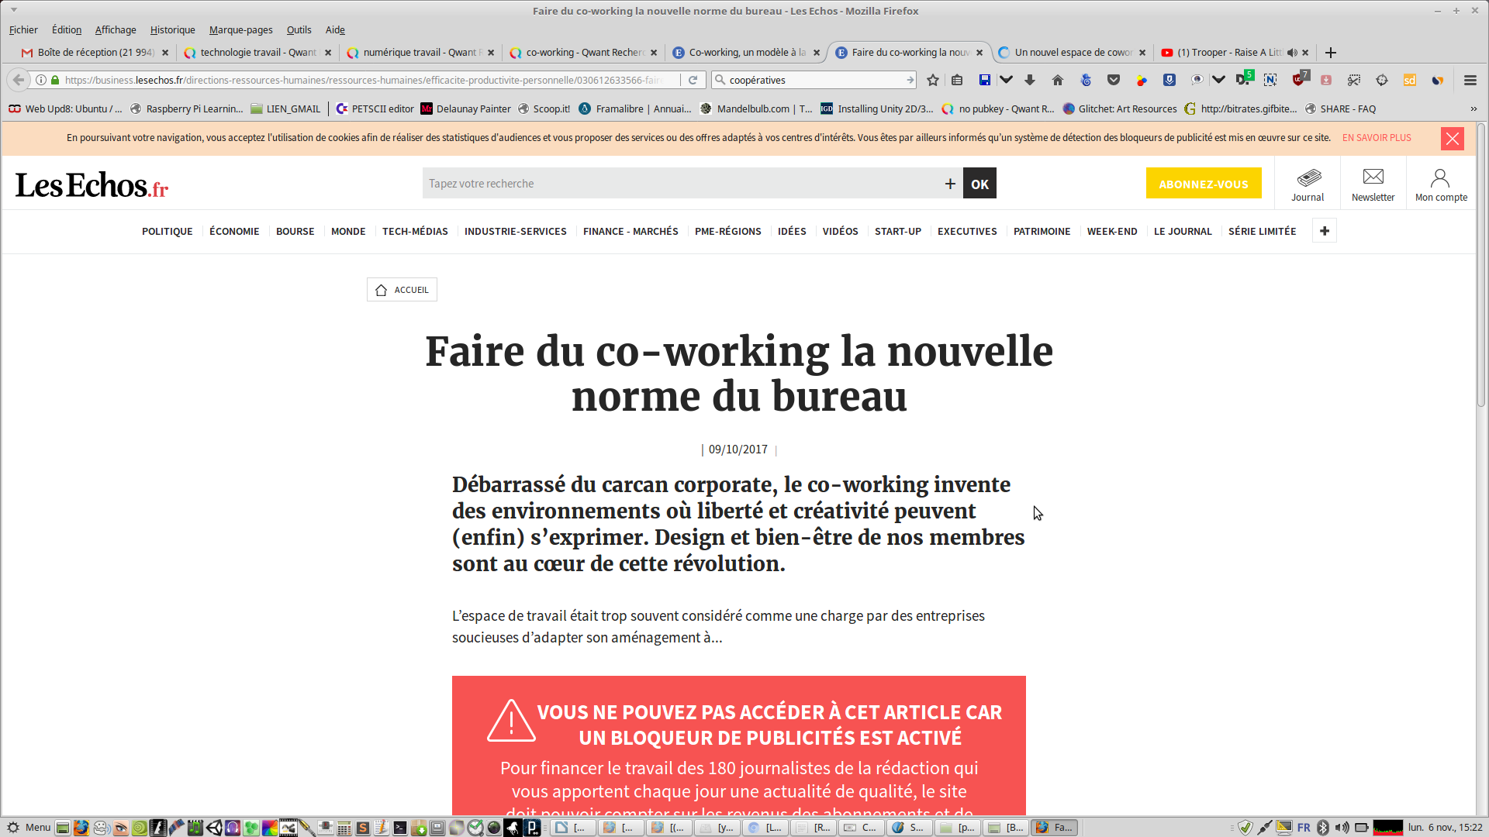Show more bookmarks toolbar chevron
This screenshot has width=1489, height=837.
coord(1473,108)
